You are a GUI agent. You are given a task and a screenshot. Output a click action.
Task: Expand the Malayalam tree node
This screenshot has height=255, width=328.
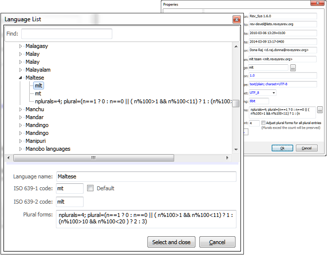pos(20,70)
